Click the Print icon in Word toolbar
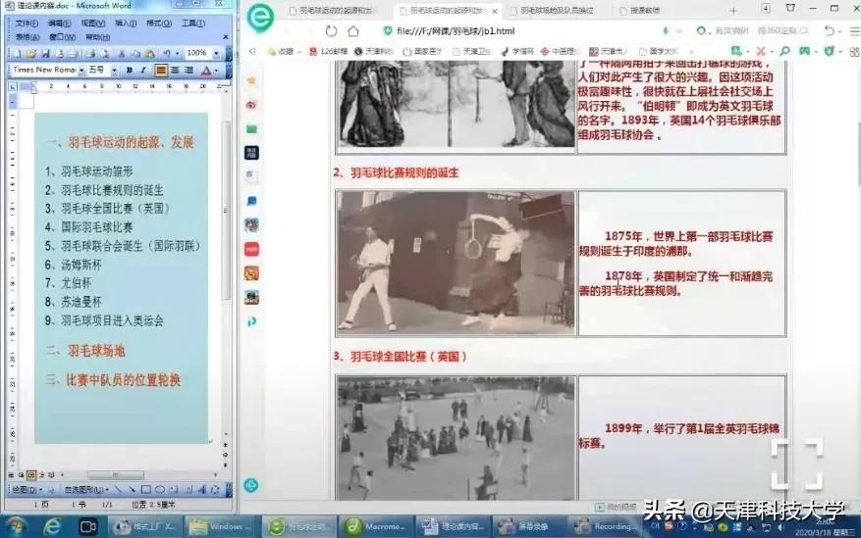861x538 pixels. [x=90, y=53]
